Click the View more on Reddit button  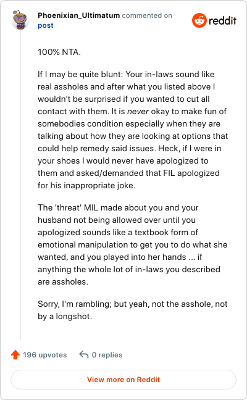tap(124, 380)
